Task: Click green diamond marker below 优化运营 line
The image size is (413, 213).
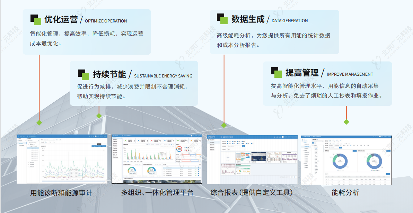Action: tap(39, 122)
